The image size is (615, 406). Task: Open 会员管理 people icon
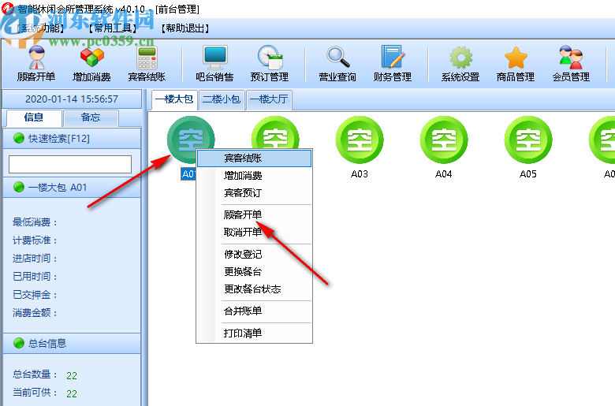point(571,64)
